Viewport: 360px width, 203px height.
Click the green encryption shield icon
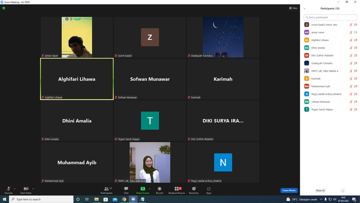[4, 8]
